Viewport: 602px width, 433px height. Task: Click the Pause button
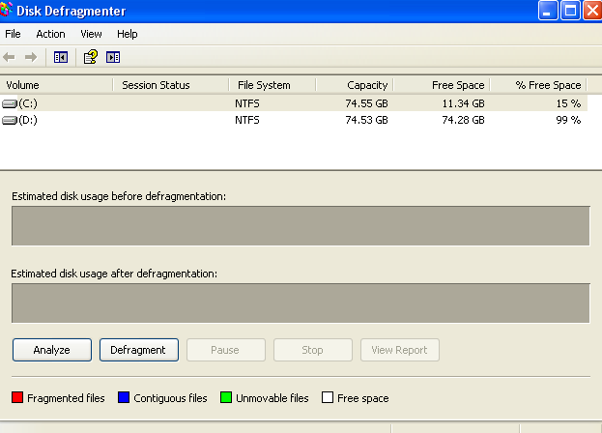pos(226,350)
